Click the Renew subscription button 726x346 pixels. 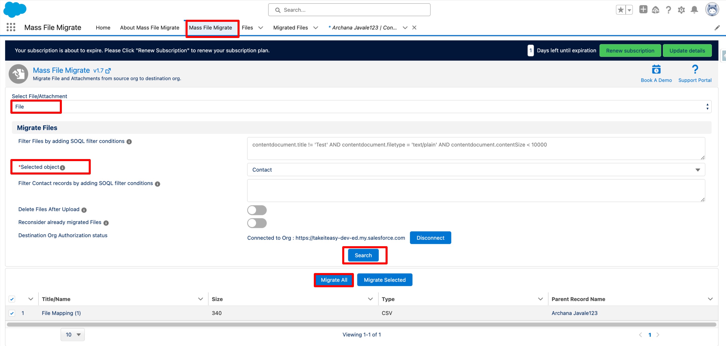(630, 51)
